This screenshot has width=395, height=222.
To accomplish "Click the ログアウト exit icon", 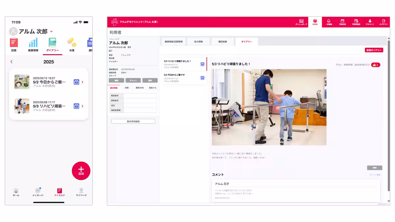I will click(x=383, y=22).
